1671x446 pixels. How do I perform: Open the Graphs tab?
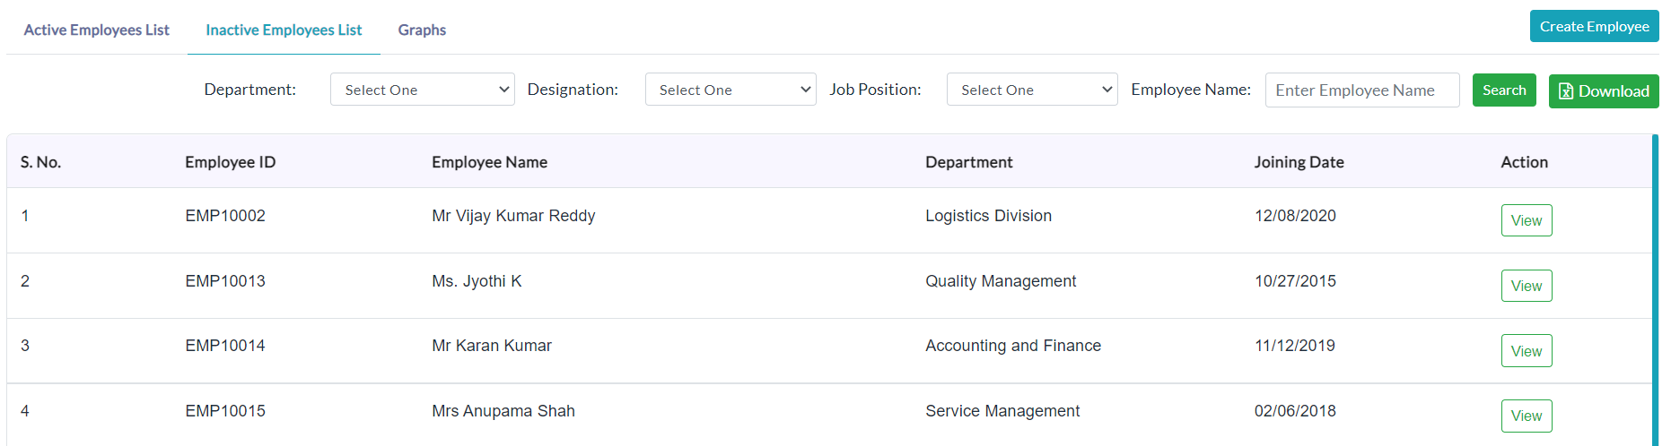click(422, 30)
